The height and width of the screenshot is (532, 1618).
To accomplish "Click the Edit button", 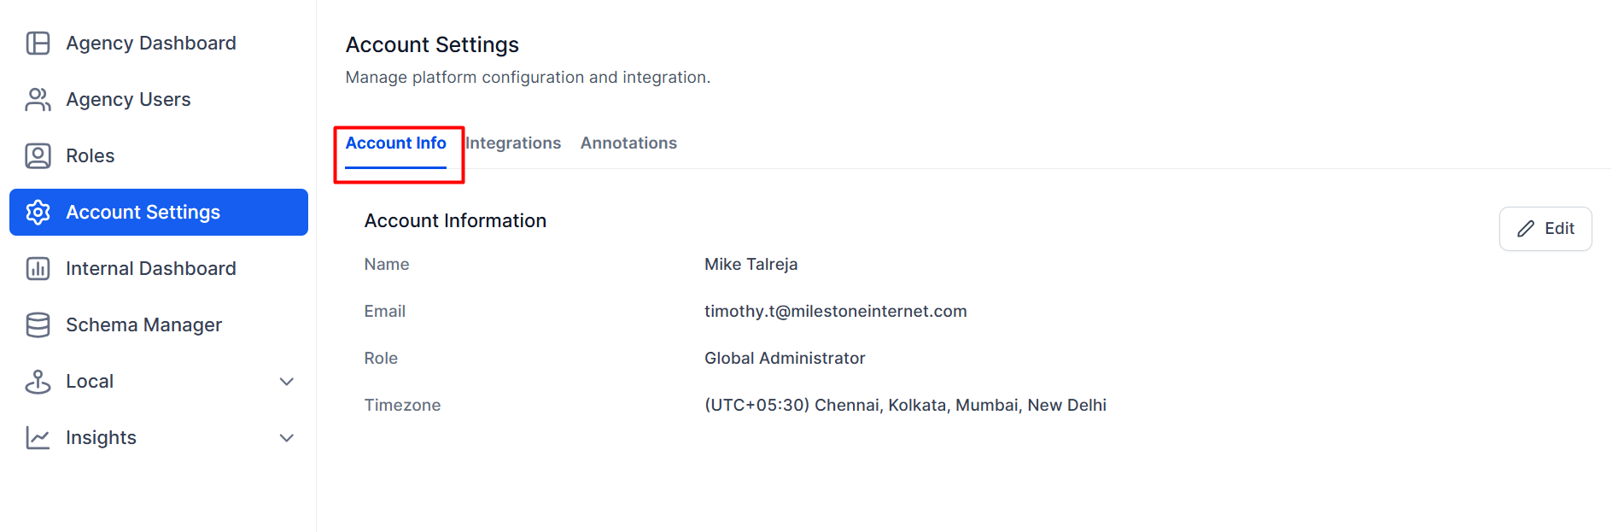I will coord(1545,229).
